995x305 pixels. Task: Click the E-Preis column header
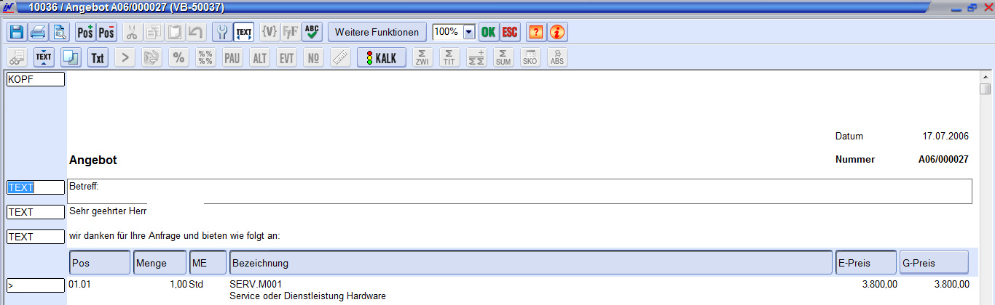click(x=865, y=263)
